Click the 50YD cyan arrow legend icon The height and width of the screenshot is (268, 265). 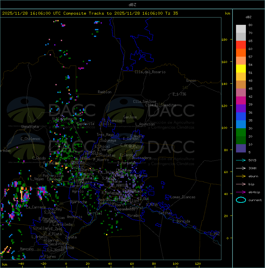[x=241, y=160]
